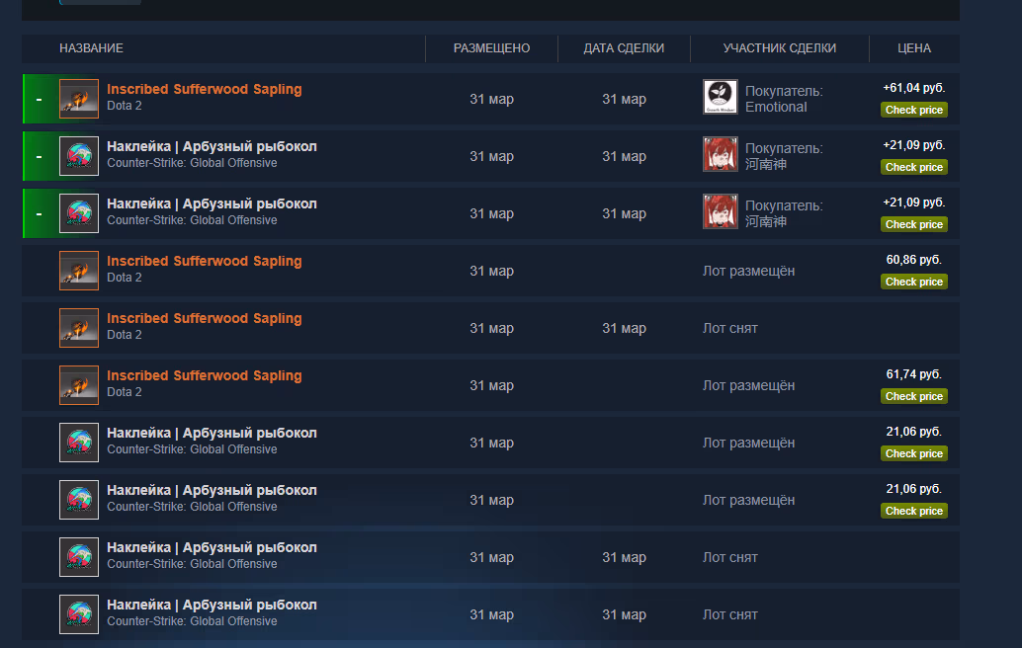Click the НАЗВАНИЕ column header
Image resolution: width=1022 pixels, height=648 pixels.
point(91,48)
